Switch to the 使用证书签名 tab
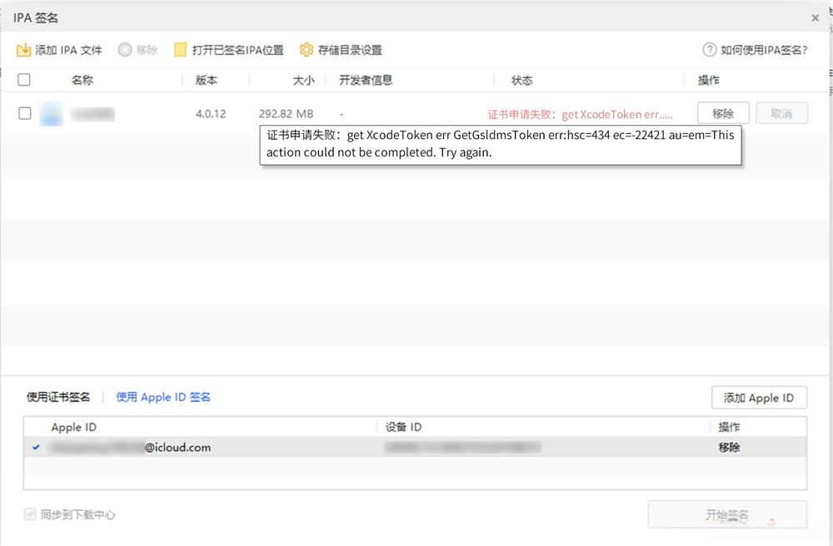This screenshot has width=833, height=546. pos(58,397)
